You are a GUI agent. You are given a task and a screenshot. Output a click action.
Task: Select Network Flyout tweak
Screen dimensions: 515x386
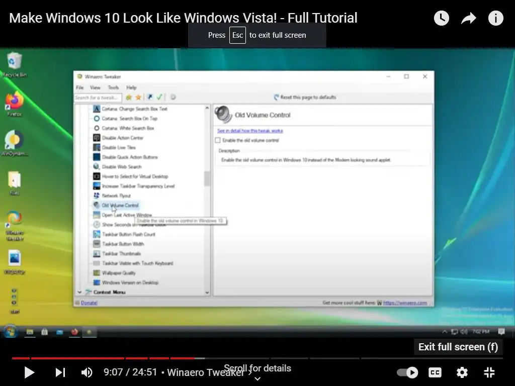click(x=112, y=196)
